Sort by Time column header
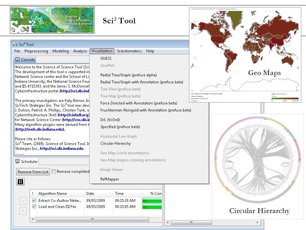 point(127,194)
